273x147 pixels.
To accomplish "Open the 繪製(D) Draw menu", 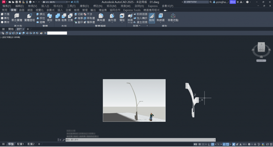I will [84, 6].
